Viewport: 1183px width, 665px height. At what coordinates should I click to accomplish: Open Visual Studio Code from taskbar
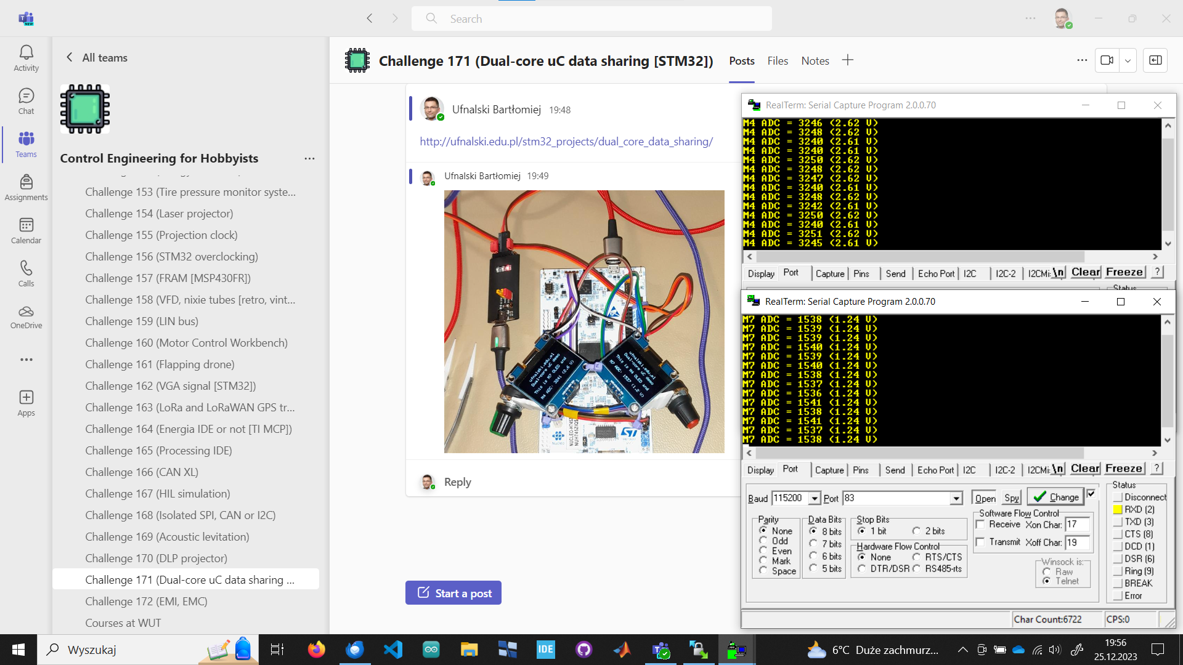click(x=393, y=650)
